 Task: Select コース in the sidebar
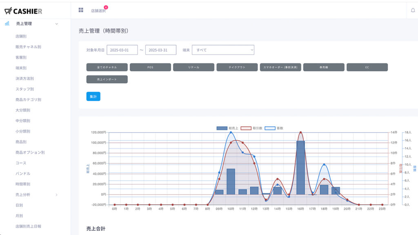[21, 163]
